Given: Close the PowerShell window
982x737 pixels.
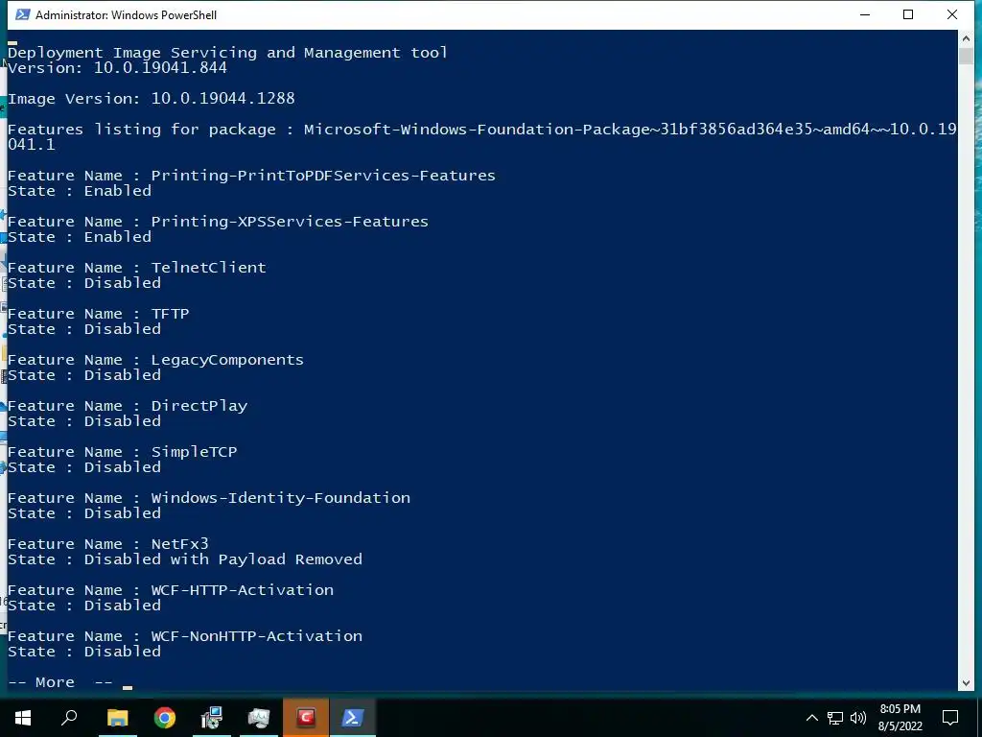Looking at the screenshot, I should click(952, 14).
